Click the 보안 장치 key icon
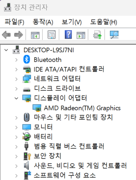 coord(27,156)
